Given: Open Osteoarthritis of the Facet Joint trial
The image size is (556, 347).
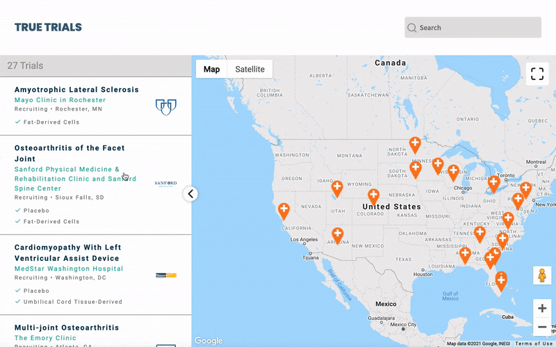Looking at the screenshot, I should click(x=69, y=153).
